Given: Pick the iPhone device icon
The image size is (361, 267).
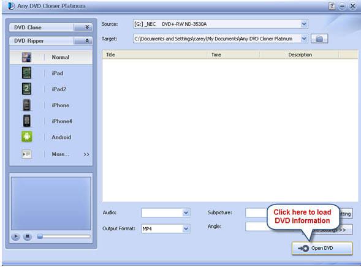Looking at the screenshot, I should 26,105.
